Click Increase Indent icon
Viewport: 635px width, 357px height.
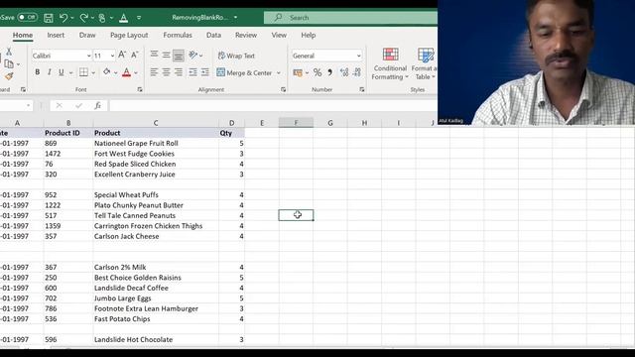tap(205, 72)
